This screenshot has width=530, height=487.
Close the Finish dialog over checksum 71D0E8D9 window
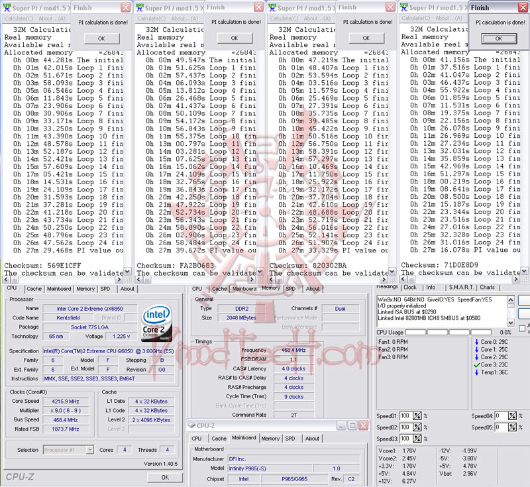523,7
